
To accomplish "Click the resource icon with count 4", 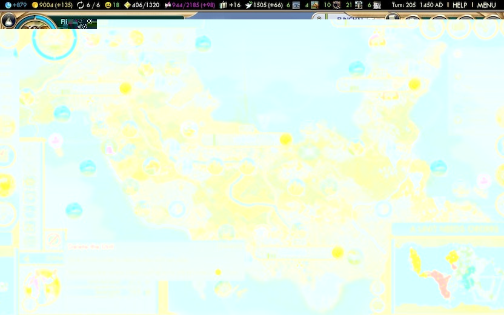I will (314, 5).
